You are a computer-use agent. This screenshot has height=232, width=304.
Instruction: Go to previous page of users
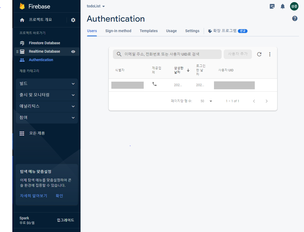click(254, 101)
